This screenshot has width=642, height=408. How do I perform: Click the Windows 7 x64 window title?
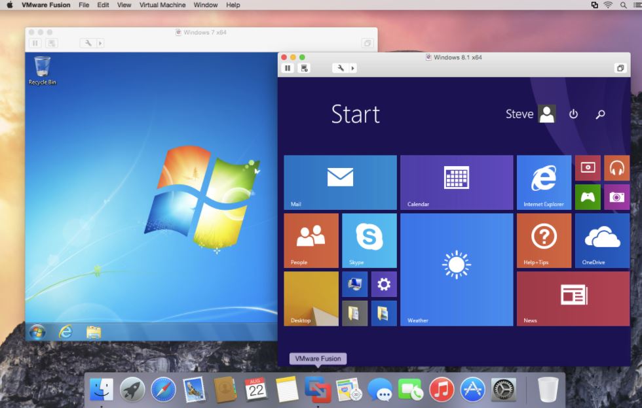click(204, 32)
